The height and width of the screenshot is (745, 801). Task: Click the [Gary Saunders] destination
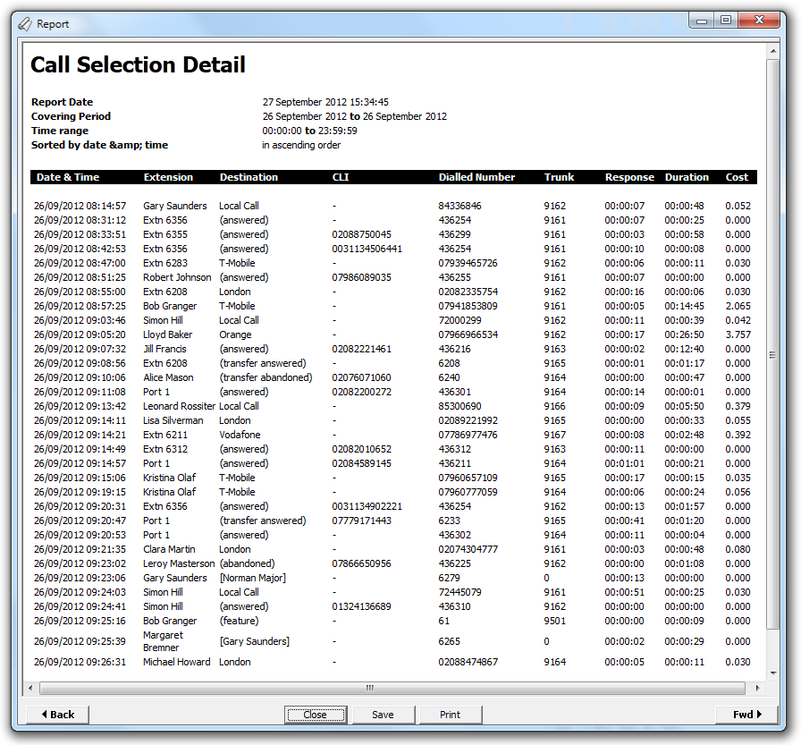pyautogui.click(x=255, y=641)
